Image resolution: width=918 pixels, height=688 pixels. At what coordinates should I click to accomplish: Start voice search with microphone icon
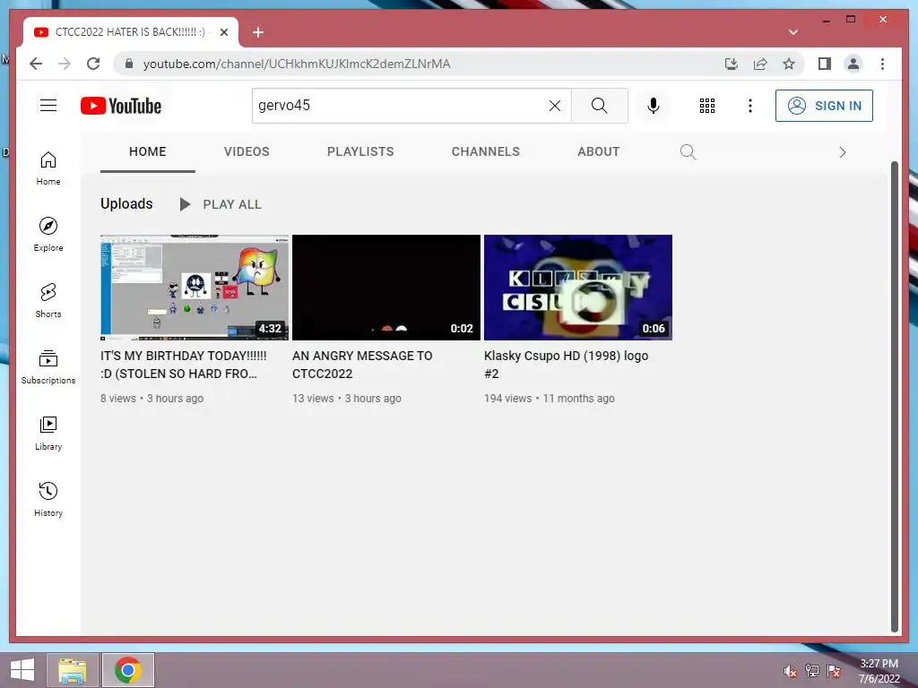pos(654,106)
